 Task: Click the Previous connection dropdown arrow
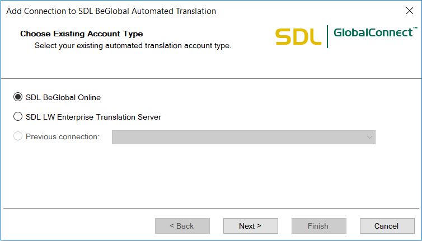(x=369, y=137)
